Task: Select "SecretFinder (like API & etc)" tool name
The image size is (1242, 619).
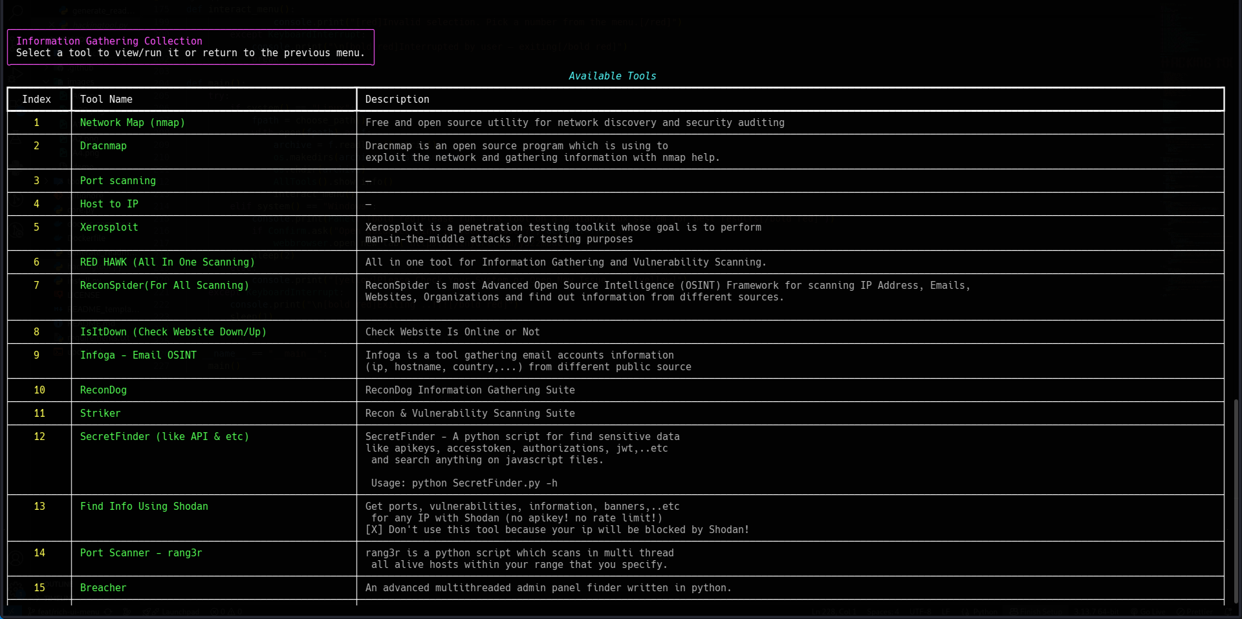Action: 164,437
